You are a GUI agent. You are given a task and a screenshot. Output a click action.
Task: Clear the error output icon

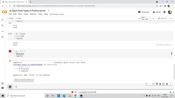(10, 61)
